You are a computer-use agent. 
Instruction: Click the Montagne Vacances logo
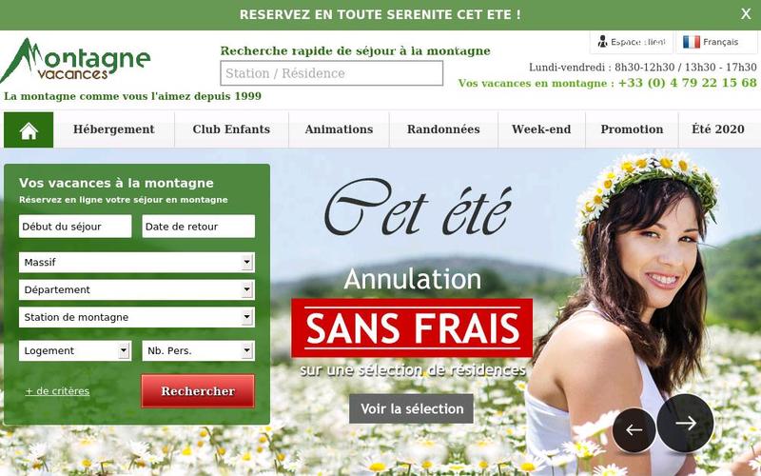click(x=76, y=61)
